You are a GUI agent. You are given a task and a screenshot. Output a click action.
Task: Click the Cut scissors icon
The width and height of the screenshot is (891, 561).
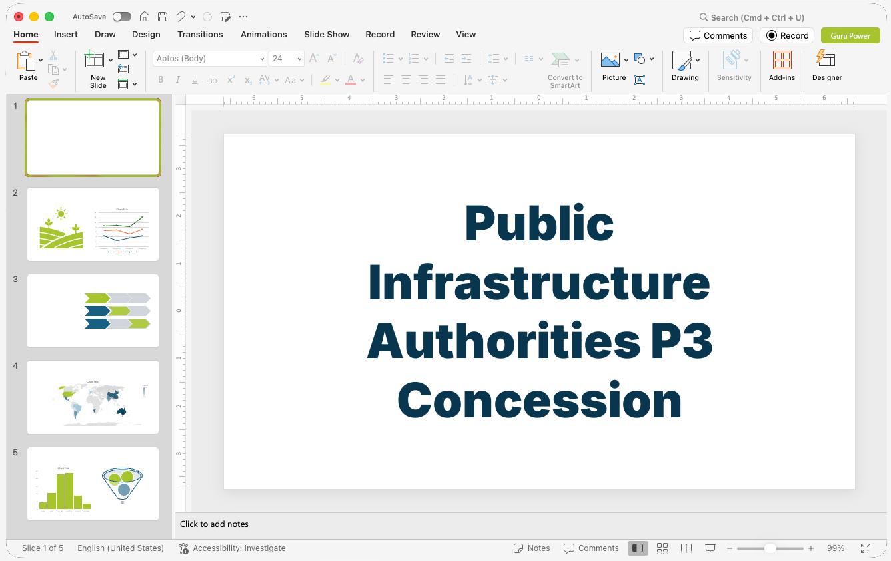[53, 55]
